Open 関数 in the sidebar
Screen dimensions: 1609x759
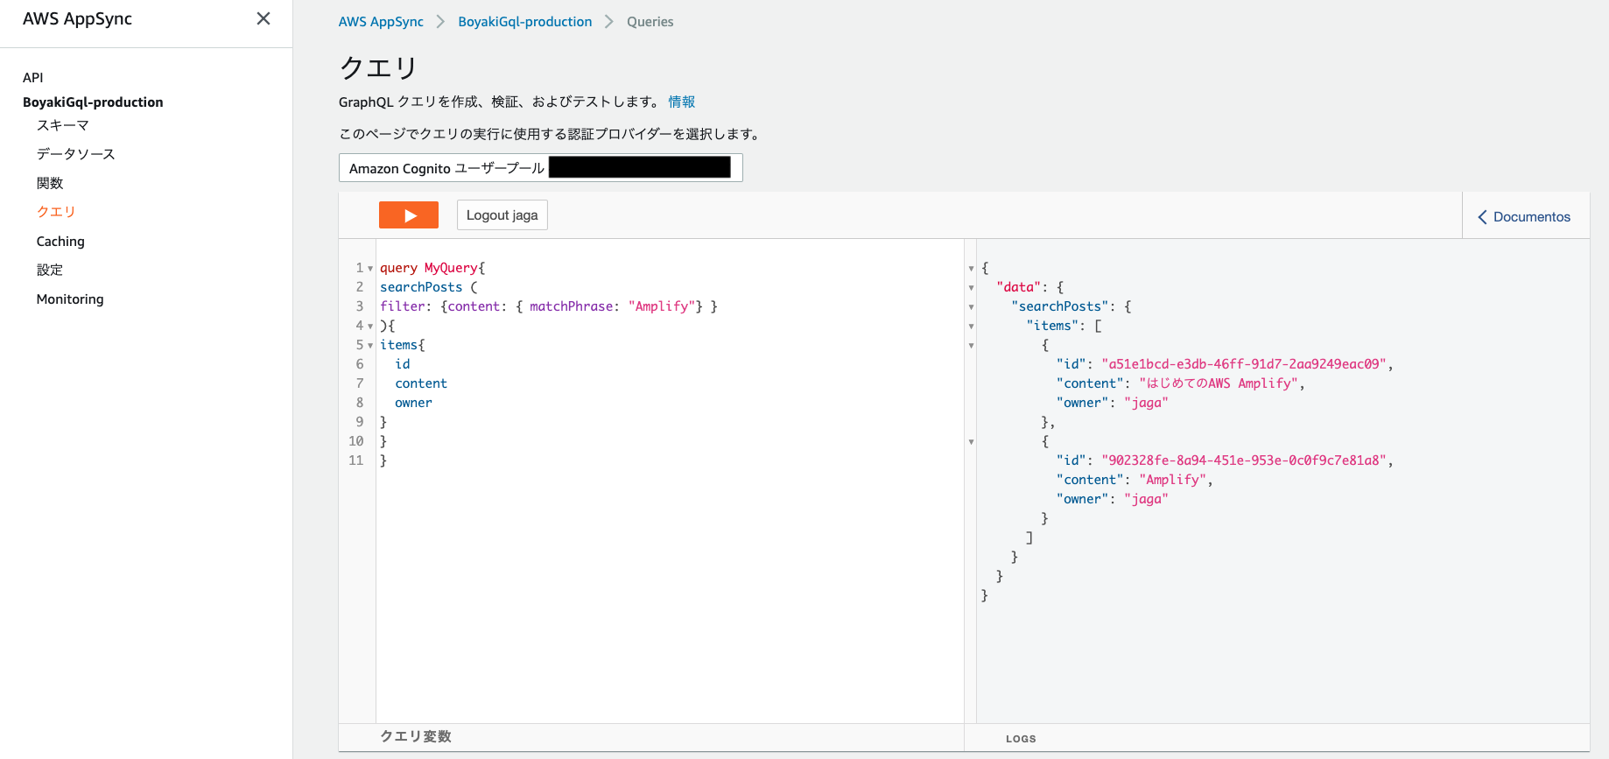pos(50,183)
